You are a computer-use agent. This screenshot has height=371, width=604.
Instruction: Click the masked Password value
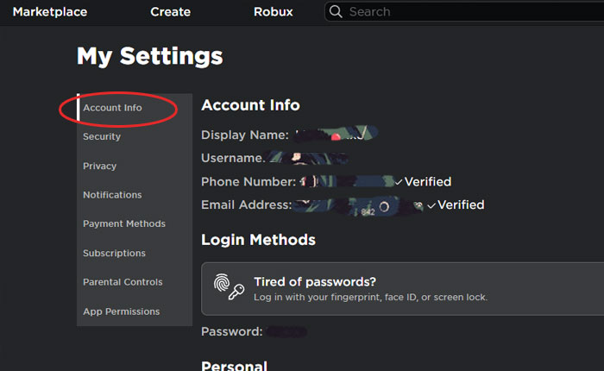point(286,332)
